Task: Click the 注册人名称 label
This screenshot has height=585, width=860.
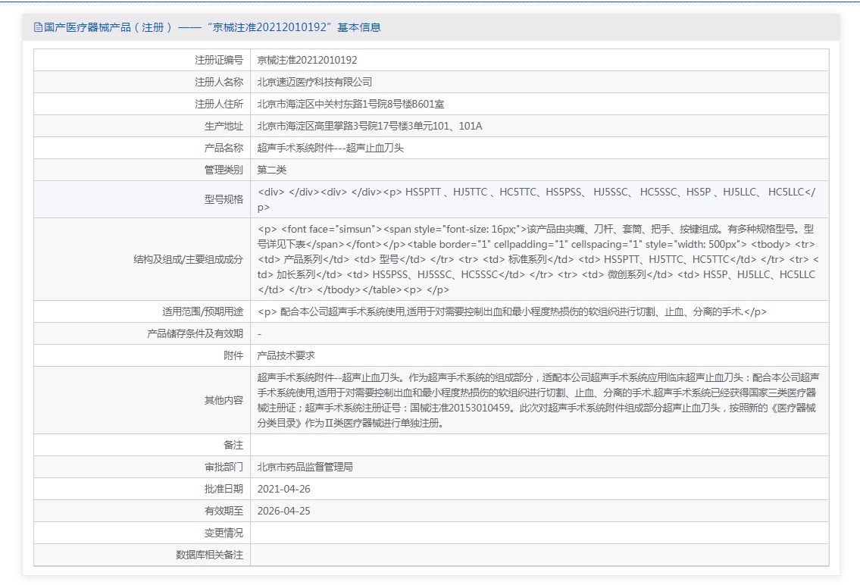Action: (x=219, y=83)
